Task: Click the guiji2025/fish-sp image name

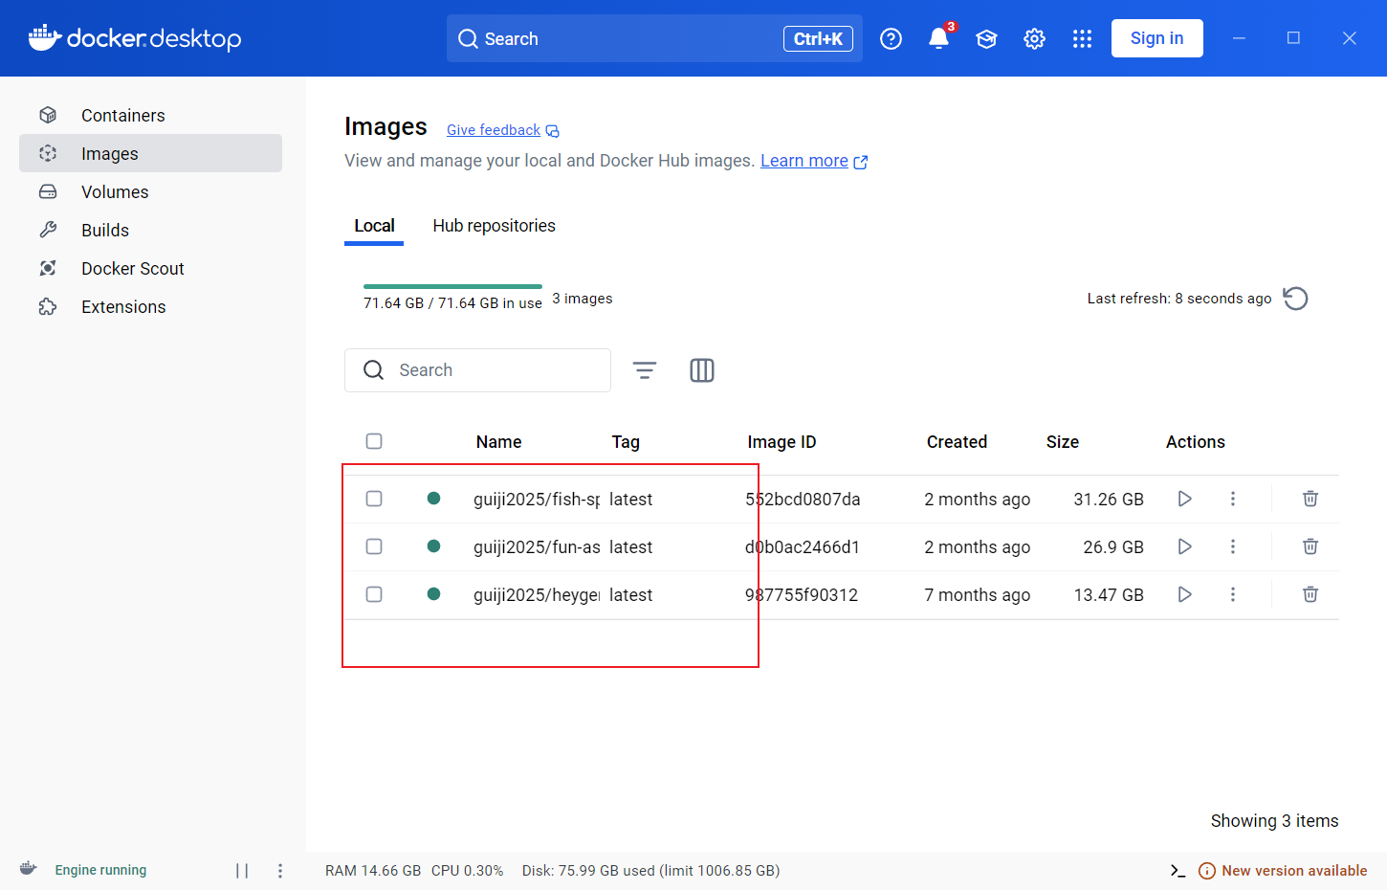Action: [x=537, y=500]
